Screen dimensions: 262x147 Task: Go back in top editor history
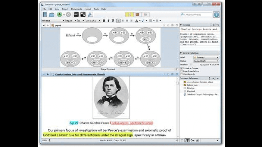(x=44, y=25)
